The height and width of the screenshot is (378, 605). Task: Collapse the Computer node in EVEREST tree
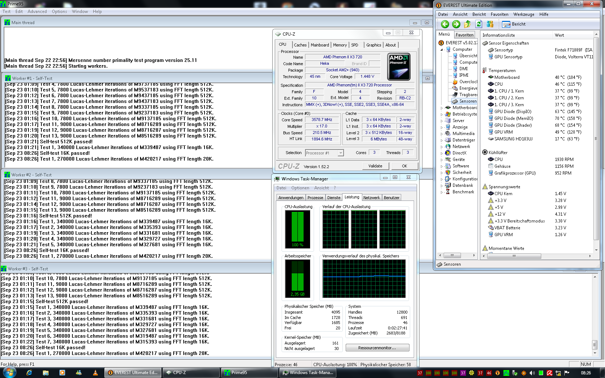(x=442, y=50)
